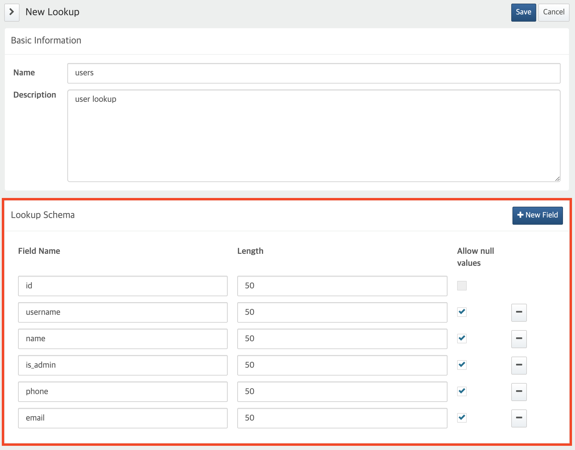Remove the username field row
The height and width of the screenshot is (450, 575).
coord(519,312)
